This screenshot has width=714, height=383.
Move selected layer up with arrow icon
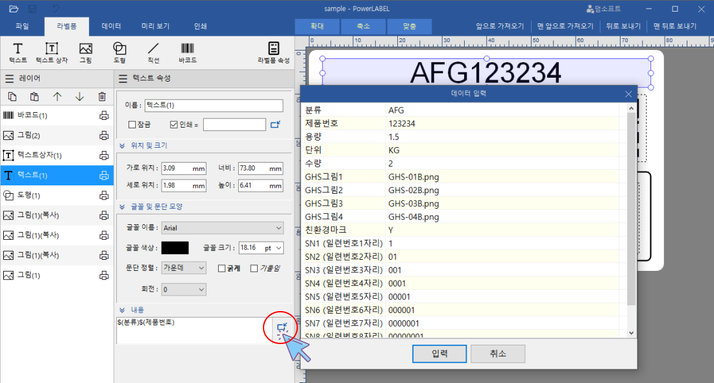click(56, 96)
